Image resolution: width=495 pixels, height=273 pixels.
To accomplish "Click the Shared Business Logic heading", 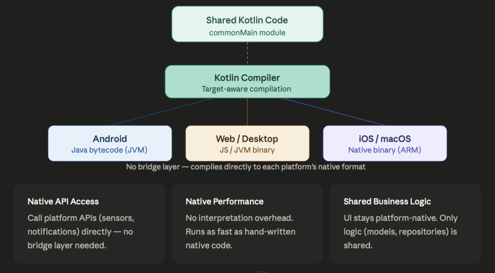I will (387, 202).
